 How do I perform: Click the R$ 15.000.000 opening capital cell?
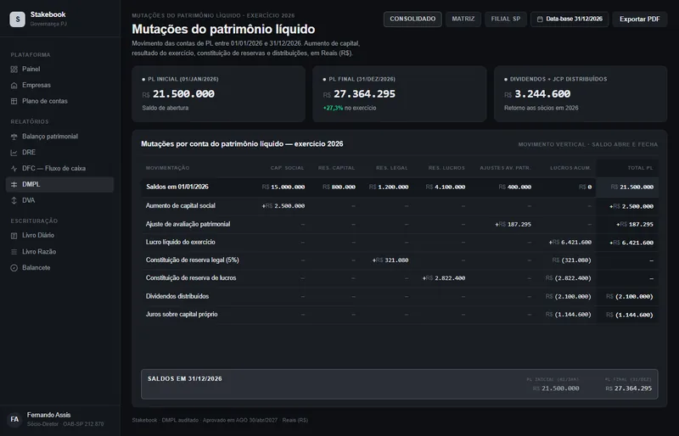click(x=283, y=187)
